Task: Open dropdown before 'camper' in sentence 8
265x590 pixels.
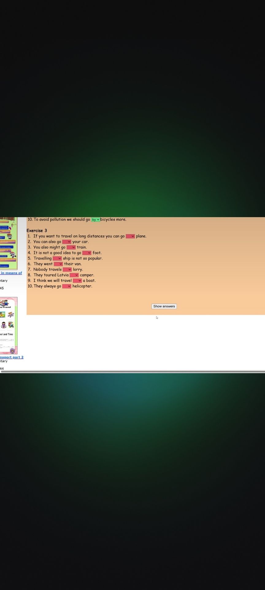Action: coord(74,275)
